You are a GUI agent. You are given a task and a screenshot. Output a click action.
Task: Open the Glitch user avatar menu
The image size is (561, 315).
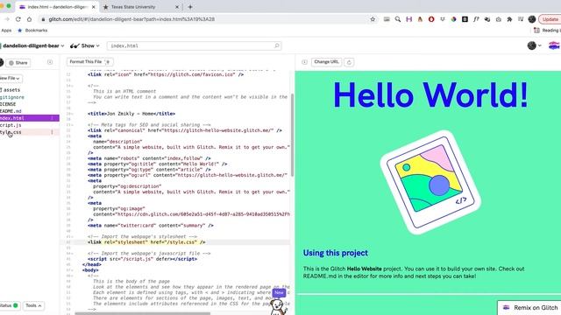(x=534, y=45)
